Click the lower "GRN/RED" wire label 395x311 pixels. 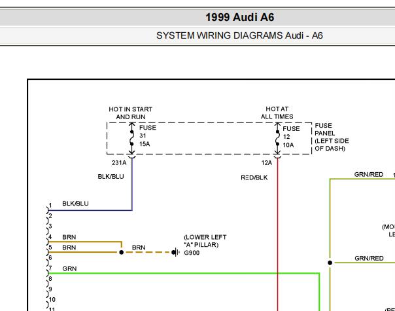tap(369, 258)
